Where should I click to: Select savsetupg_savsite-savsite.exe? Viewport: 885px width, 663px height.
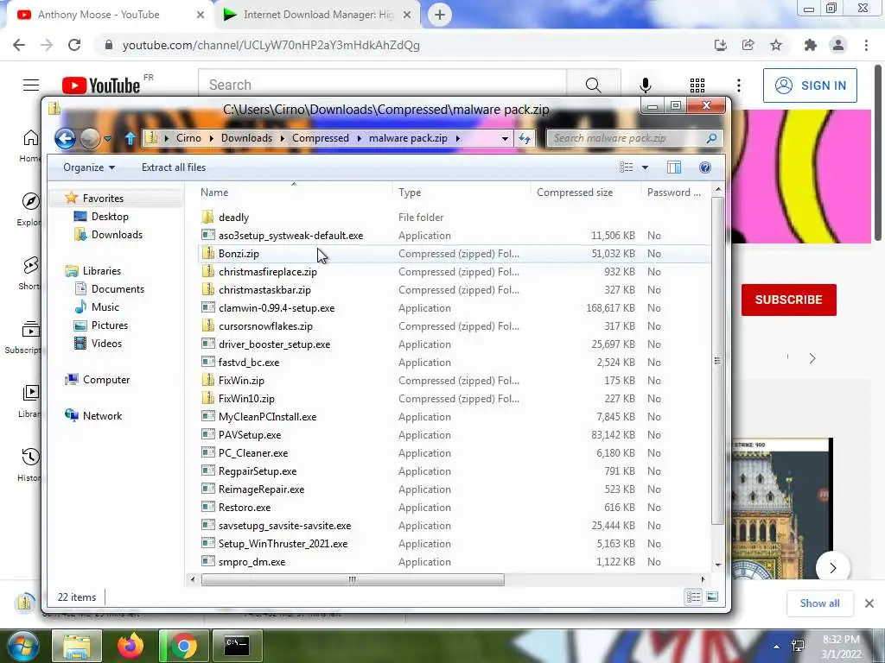coord(284,526)
